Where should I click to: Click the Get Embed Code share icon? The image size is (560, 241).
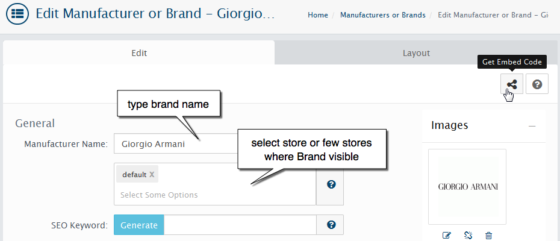coord(512,84)
